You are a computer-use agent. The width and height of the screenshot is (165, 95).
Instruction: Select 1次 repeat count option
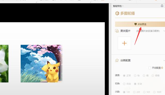(x=124, y=92)
